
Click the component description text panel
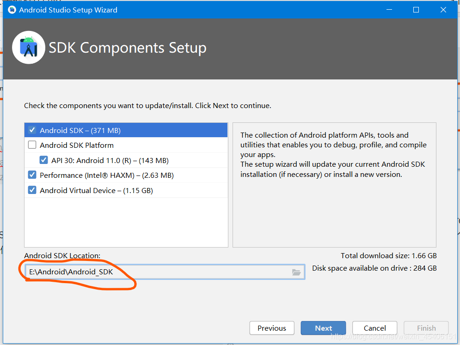(x=334, y=185)
